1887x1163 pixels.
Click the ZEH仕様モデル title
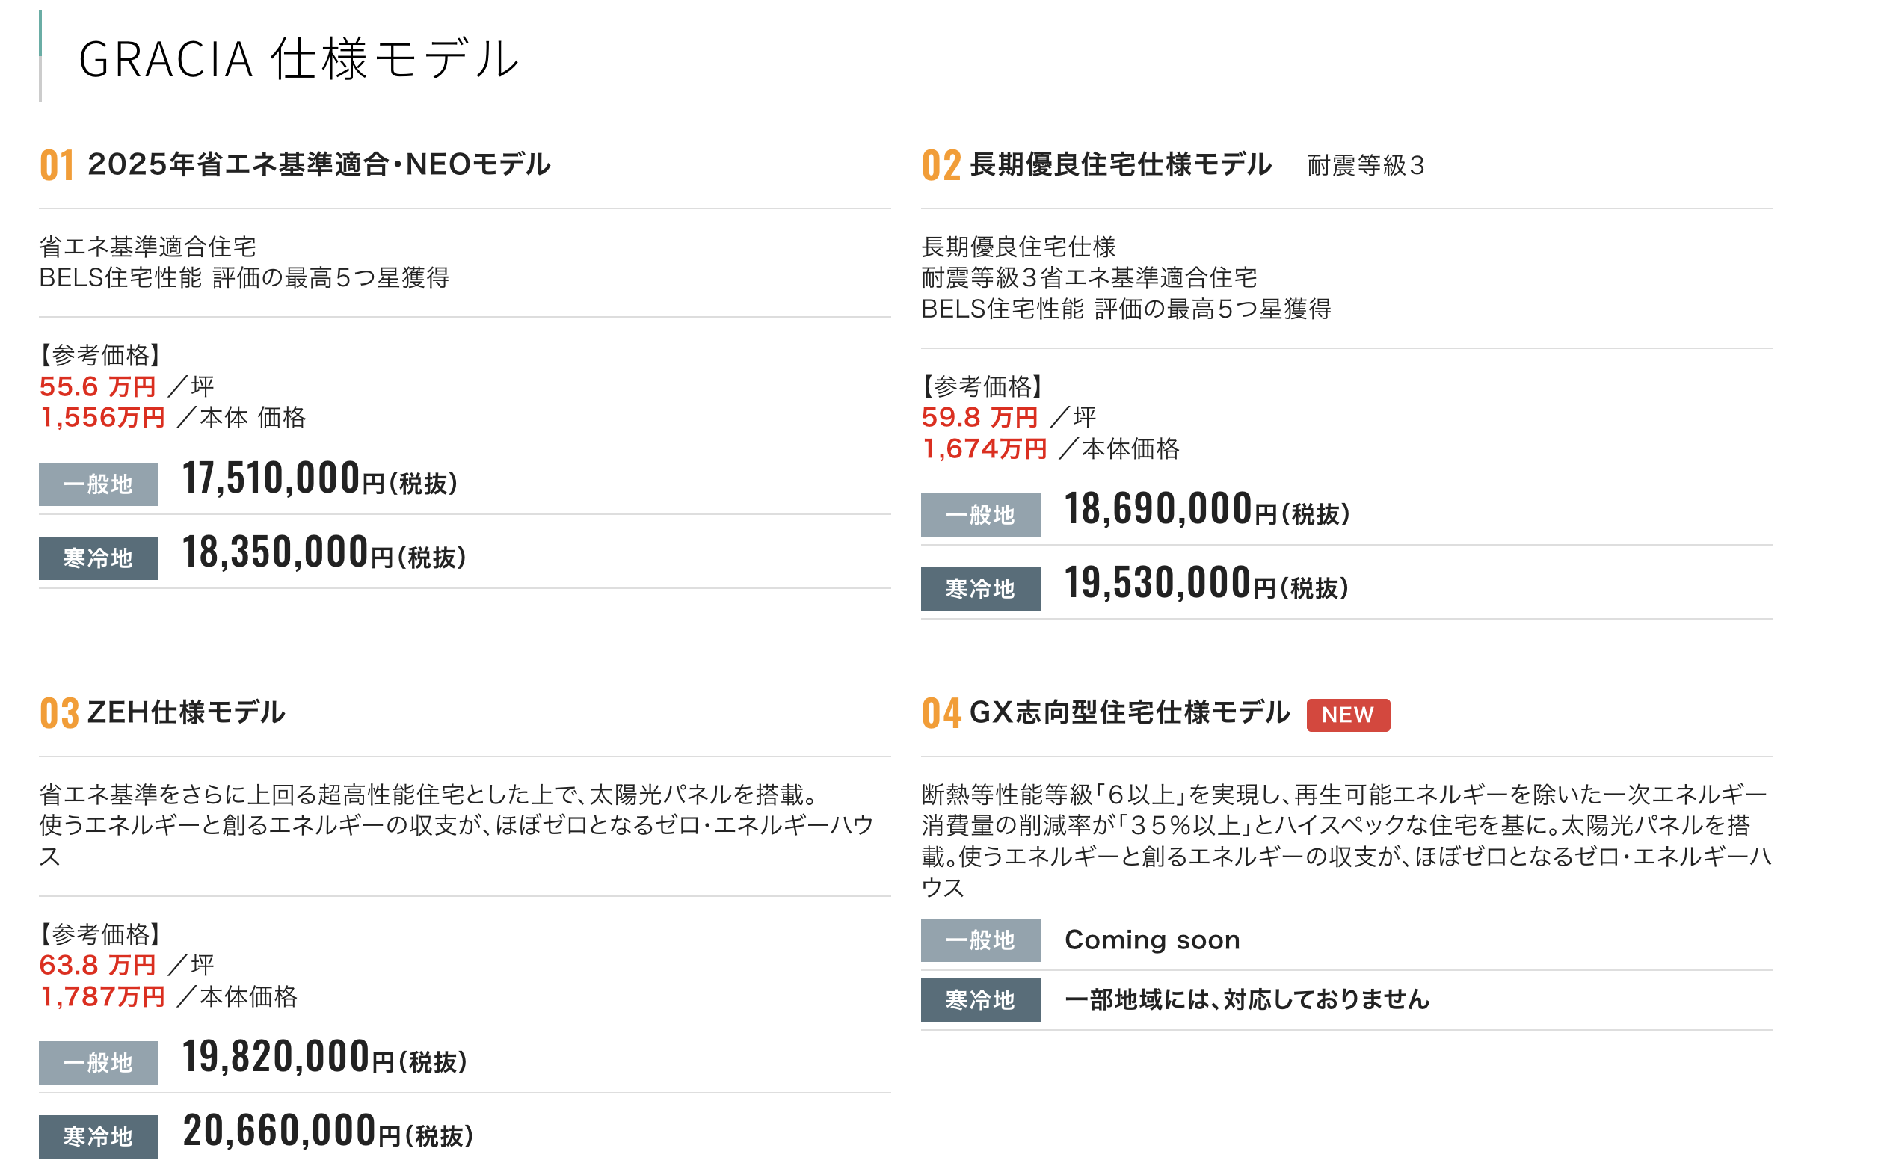tap(186, 712)
